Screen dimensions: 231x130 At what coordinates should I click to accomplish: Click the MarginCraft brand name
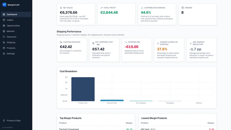(x=13, y=5)
